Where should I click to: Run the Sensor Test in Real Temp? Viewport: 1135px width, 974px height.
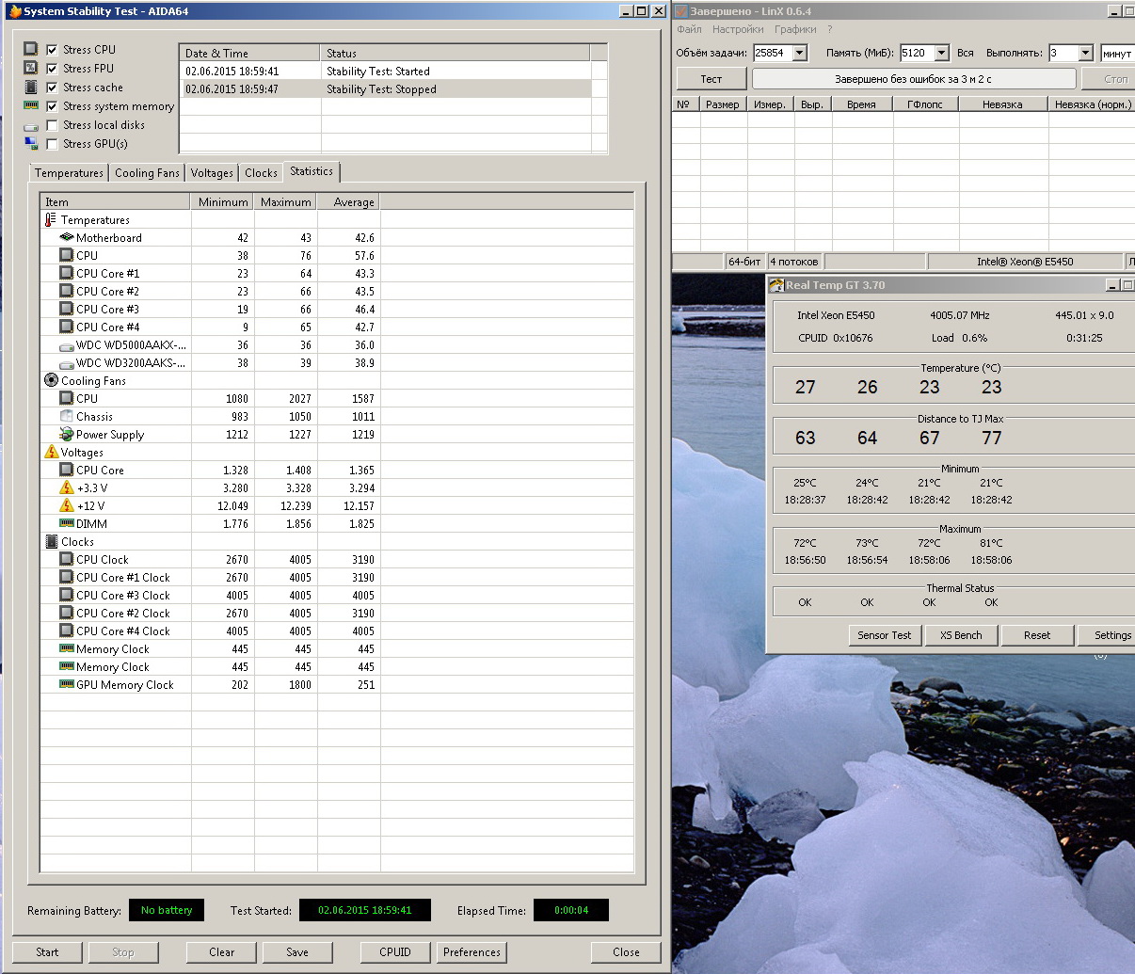[x=885, y=635]
